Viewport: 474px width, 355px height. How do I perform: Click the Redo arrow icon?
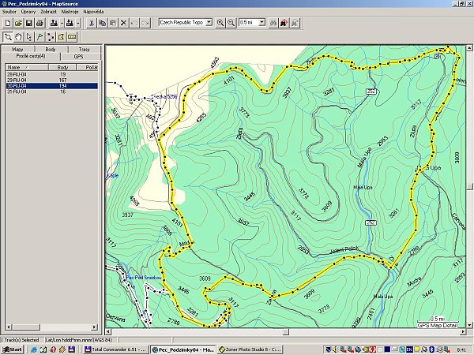click(145, 23)
